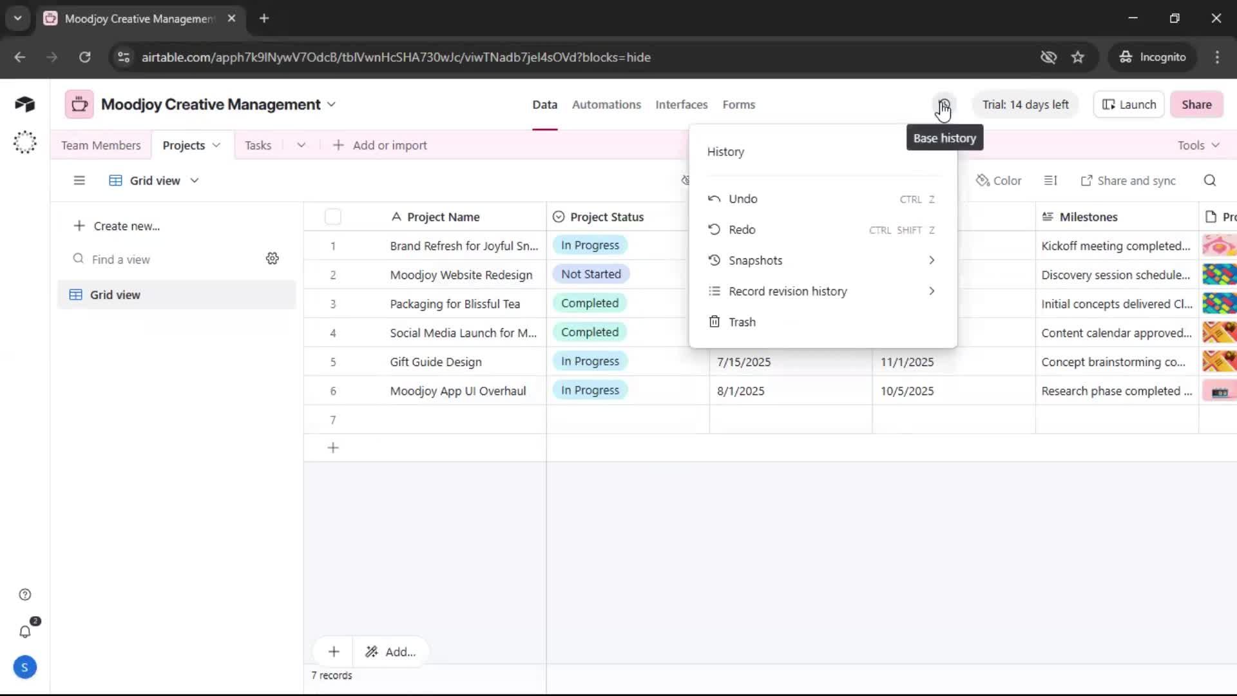Screen dimensions: 1237x696
Task: Click the Share button
Action: (1196, 104)
